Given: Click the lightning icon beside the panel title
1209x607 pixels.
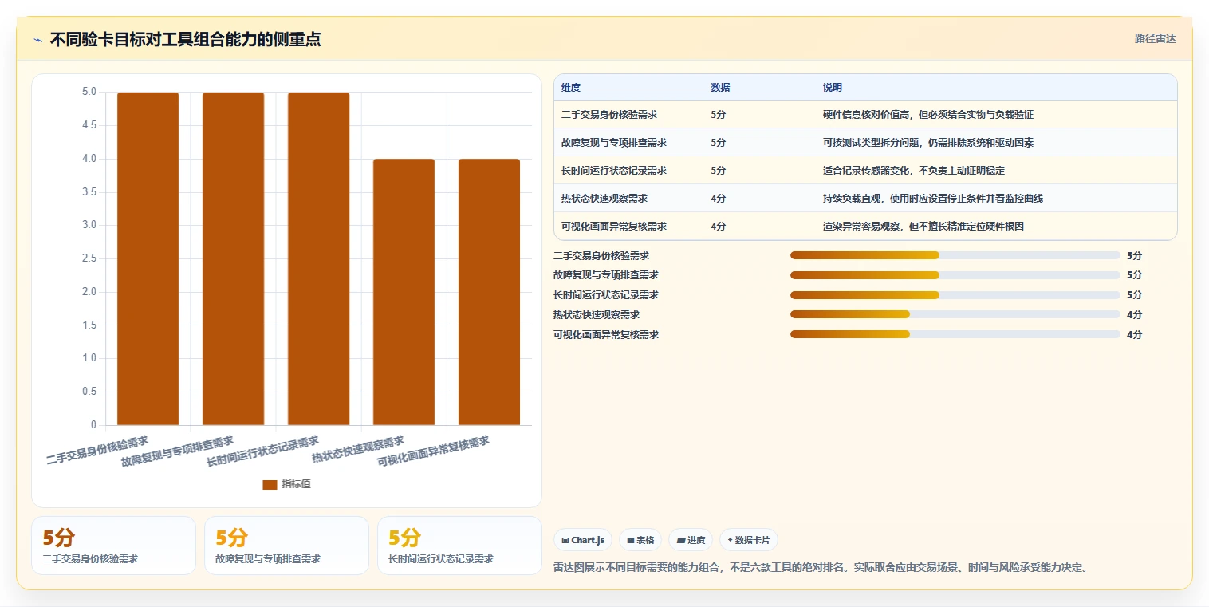Looking at the screenshot, I should tap(37, 40).
